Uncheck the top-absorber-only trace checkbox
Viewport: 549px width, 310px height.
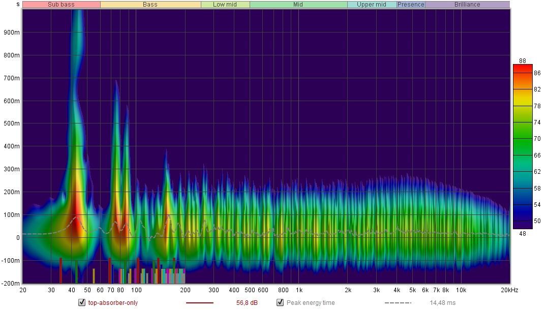pyautogui.click(x=82, y=303)
